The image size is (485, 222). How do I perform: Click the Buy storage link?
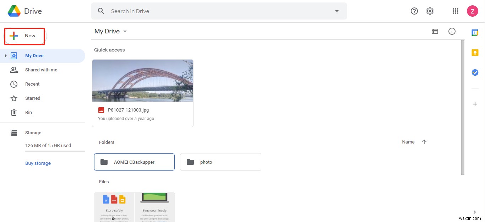(x=38, y=163)
